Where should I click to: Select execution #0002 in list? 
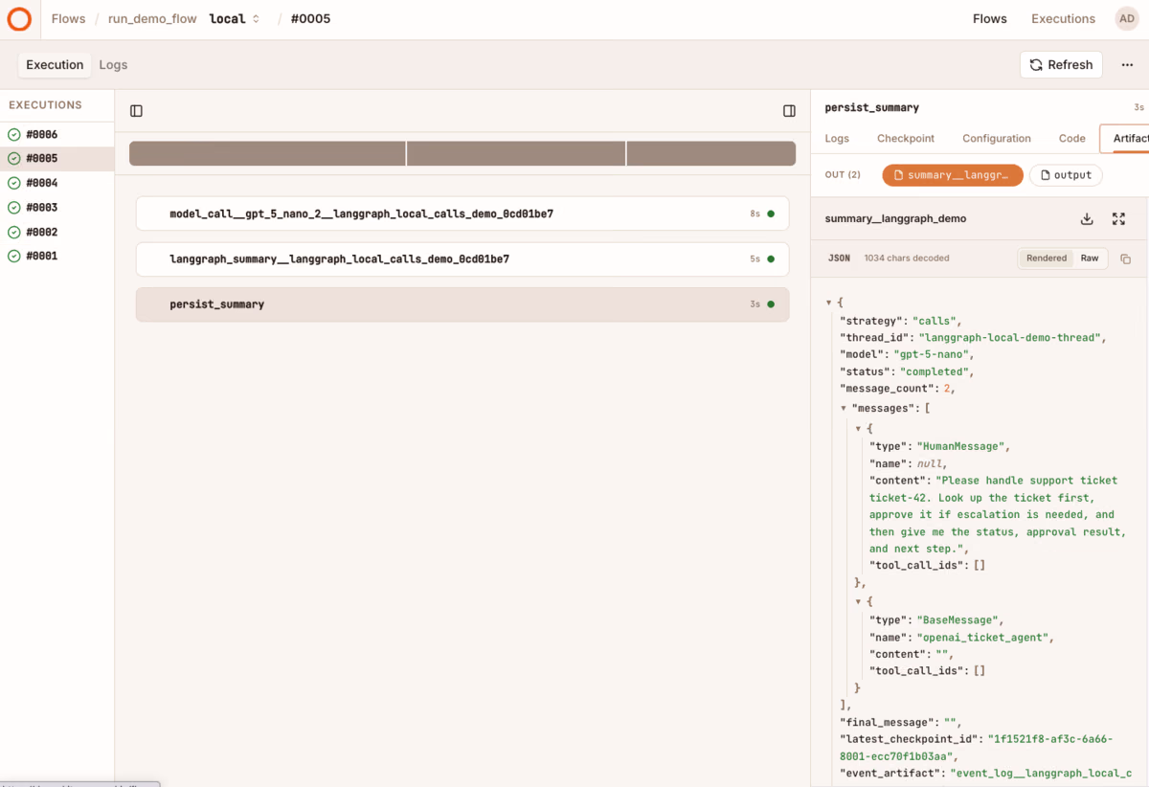click(x=57, y=232)
